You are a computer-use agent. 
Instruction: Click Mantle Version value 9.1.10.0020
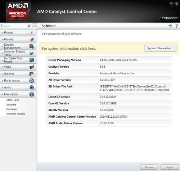107,110
